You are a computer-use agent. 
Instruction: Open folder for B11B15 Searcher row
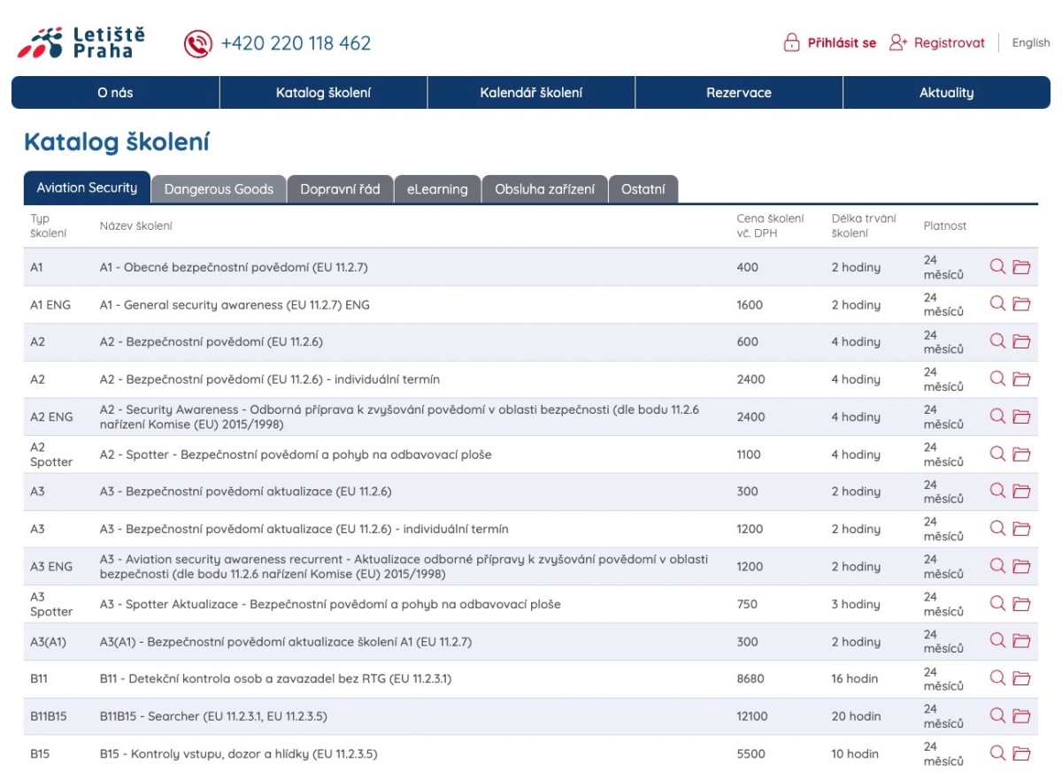click(1021, 716)
